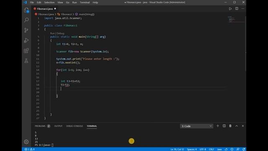
Task: Open the Run and Debug view
Action: click(26, 40)
